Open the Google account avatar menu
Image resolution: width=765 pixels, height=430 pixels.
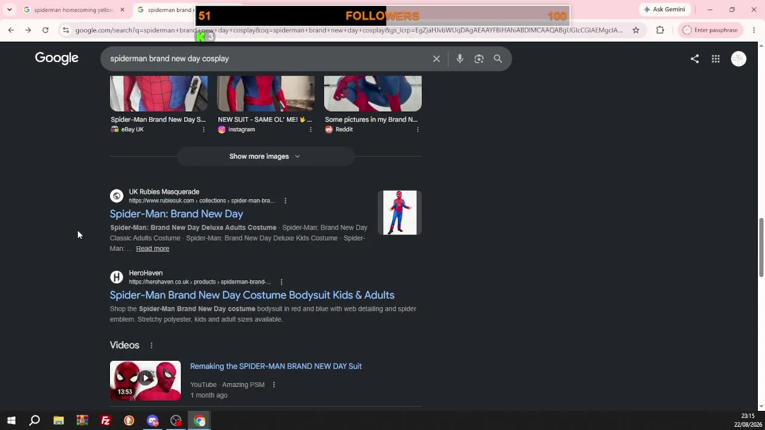[739, 59]
